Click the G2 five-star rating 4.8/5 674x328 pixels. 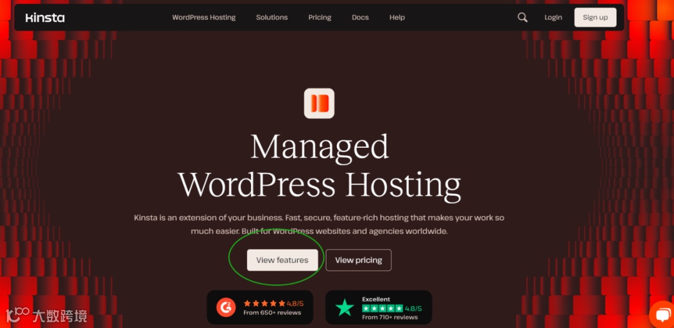[273, 304]
